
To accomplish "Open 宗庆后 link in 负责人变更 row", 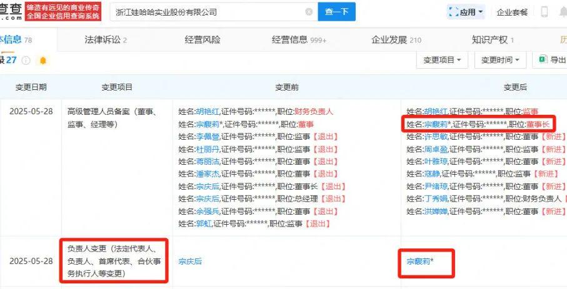I will [190, 261].
